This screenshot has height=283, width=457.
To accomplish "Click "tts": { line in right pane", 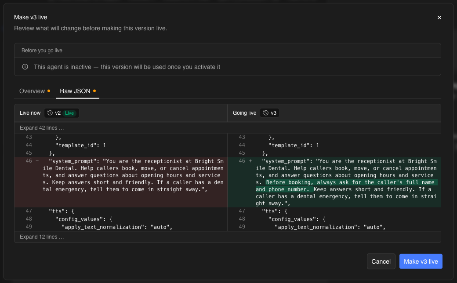I will click(x=275, y=211).
